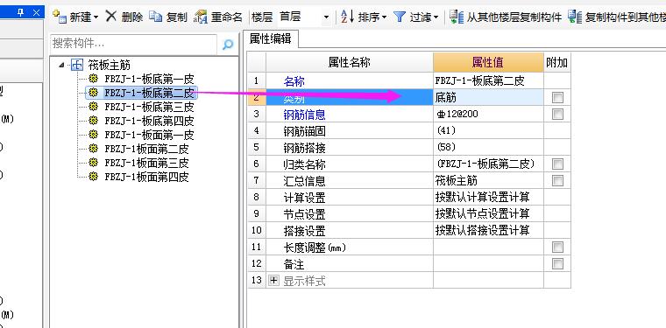
Task: Select tree item FBZJ-1-板底第二皮
Action: click(149, 93)
